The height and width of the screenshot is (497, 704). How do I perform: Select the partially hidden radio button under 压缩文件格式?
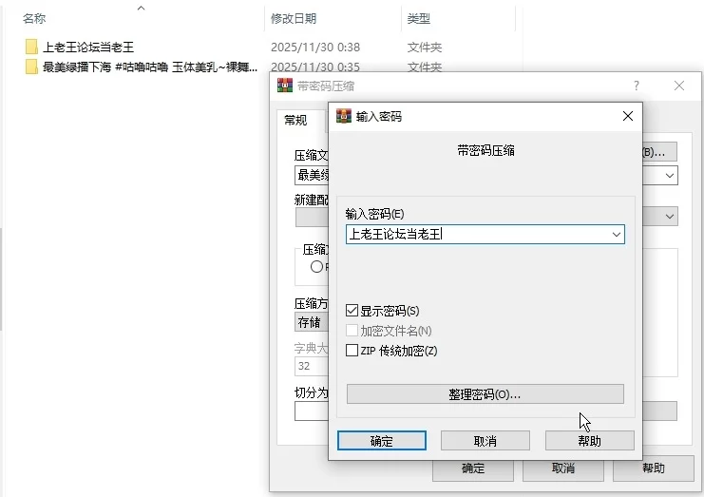pos(316,267)
